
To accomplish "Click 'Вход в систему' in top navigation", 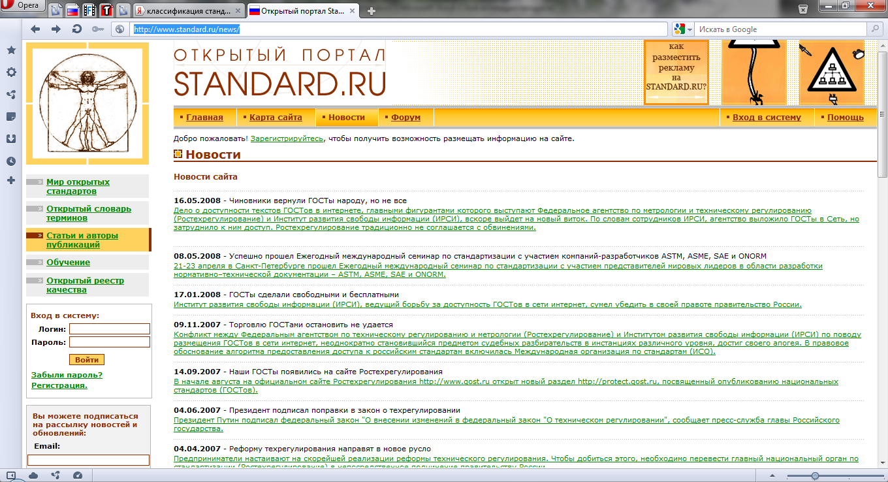I will (767, 118).
